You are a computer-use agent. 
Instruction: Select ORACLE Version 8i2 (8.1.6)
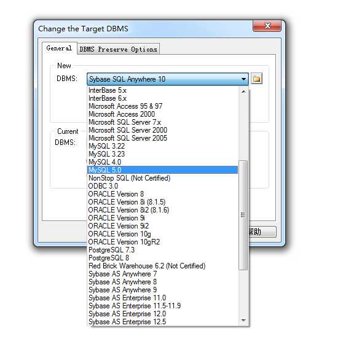163,210
